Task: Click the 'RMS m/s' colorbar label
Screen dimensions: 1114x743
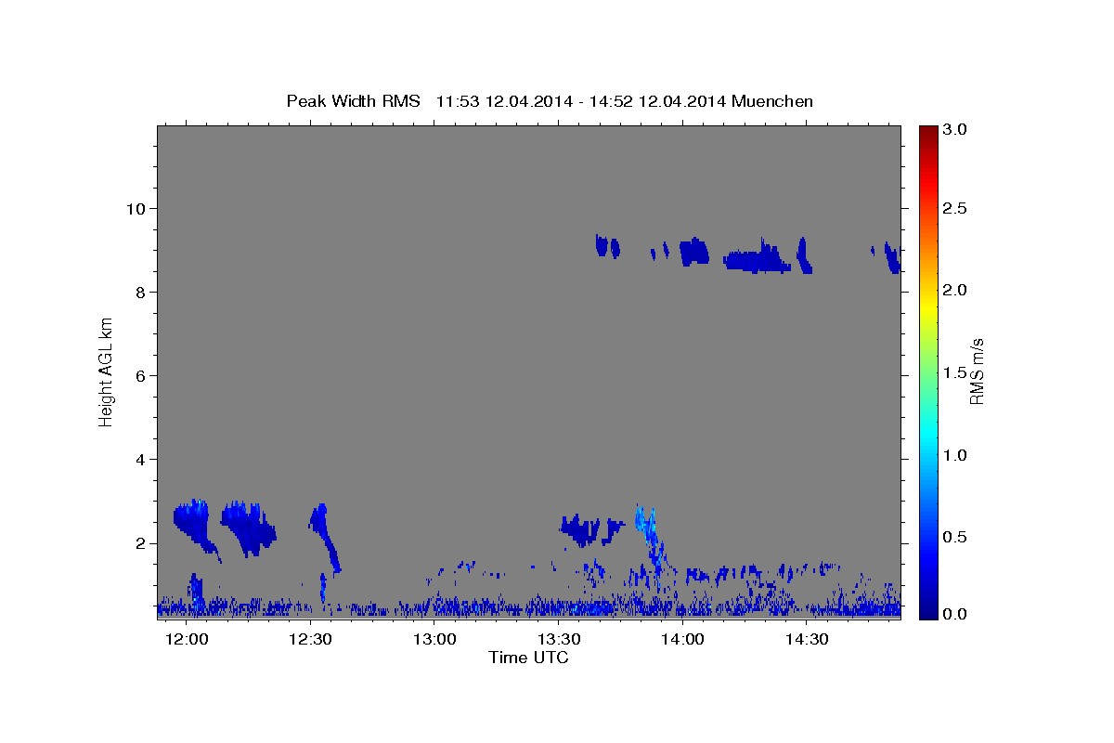Action: 977,371
